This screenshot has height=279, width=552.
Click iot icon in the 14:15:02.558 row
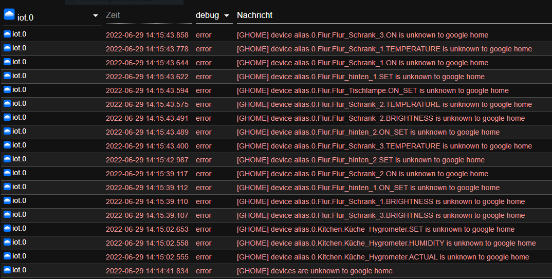(7, 242)
